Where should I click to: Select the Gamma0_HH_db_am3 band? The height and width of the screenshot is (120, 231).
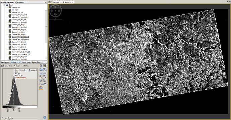click(19, 42)
